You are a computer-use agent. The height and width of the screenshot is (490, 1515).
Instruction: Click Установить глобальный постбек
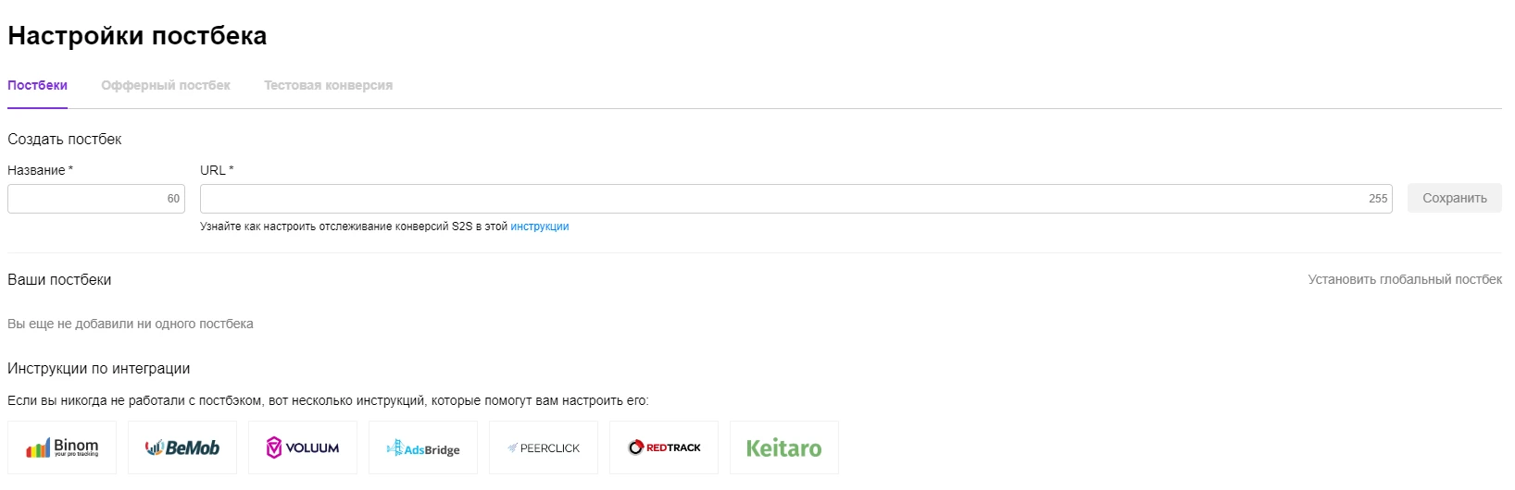tap(1405, 279)
